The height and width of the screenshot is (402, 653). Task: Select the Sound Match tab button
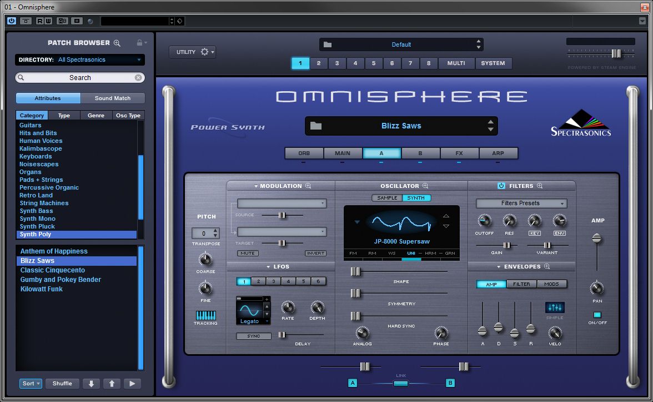112,98
